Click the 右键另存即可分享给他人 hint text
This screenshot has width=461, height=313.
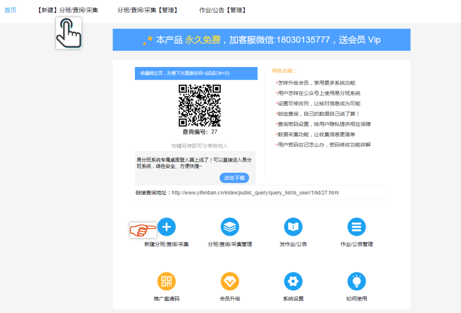(x=200, y=146)
